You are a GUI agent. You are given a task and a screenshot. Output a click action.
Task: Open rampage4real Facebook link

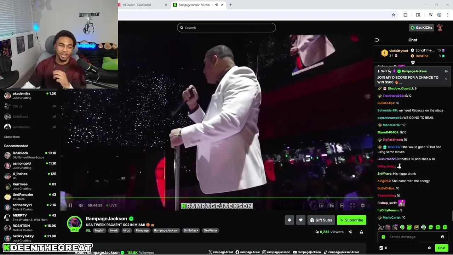click(247, 252)
